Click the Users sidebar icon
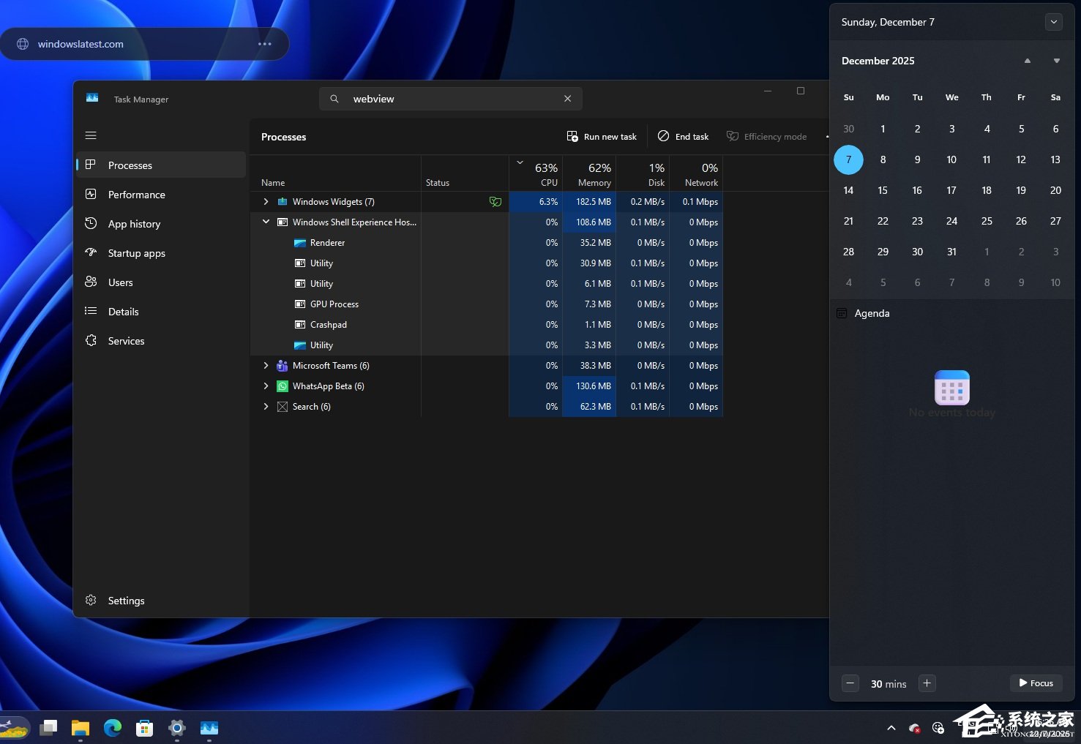1081x744 pixels. [91, 282]
